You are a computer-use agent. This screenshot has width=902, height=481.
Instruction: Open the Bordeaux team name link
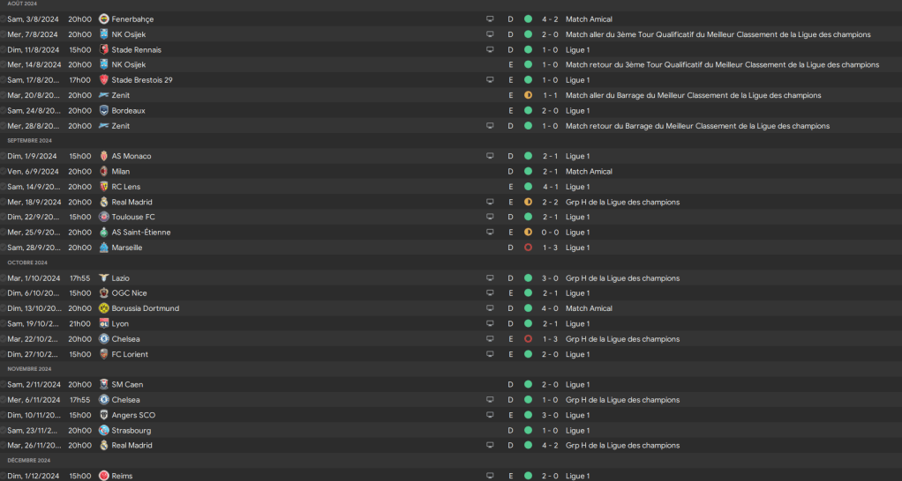point(128,111)
